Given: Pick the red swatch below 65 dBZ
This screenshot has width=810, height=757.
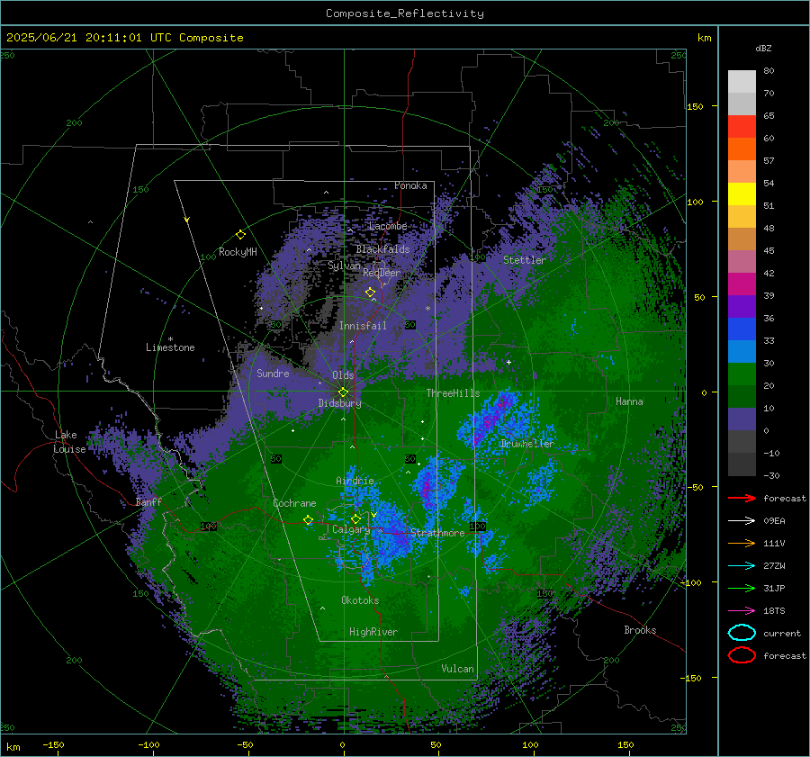Looking at the screenshot, I should (742, 127).
